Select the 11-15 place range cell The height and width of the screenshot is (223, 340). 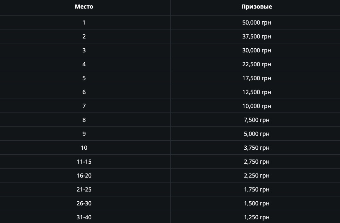pyautogui.click(x=84, y=162)
